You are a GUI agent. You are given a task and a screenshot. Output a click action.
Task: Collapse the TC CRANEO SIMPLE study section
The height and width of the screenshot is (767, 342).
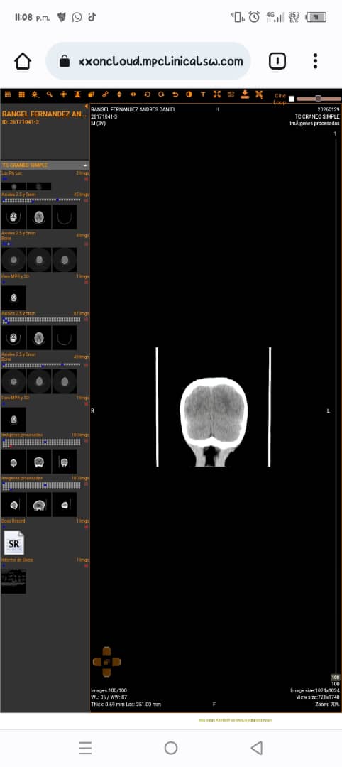click(x=85, y=165)
